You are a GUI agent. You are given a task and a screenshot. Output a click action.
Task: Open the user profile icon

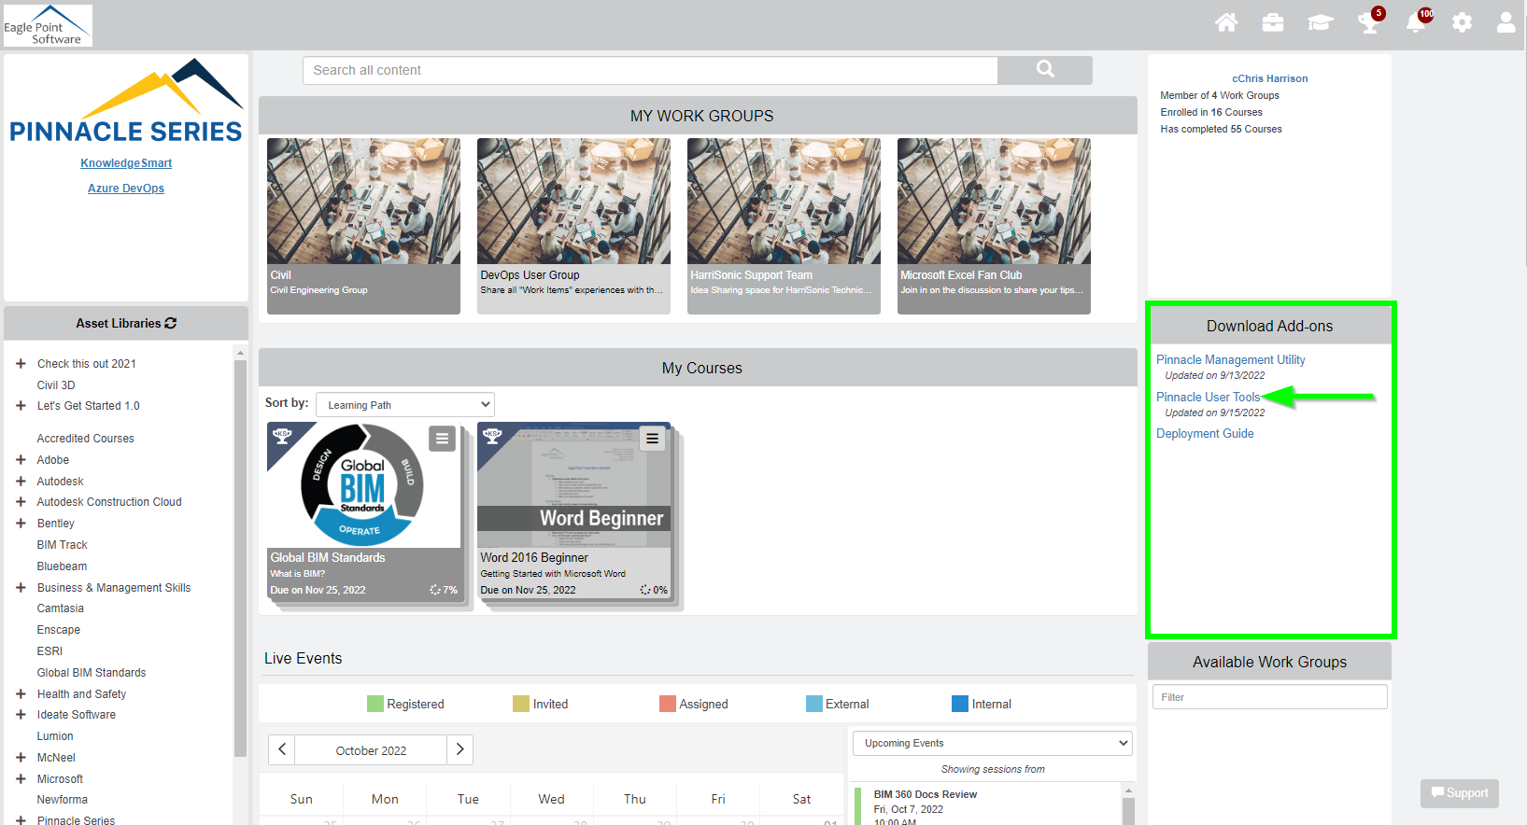click(1506, 22)
